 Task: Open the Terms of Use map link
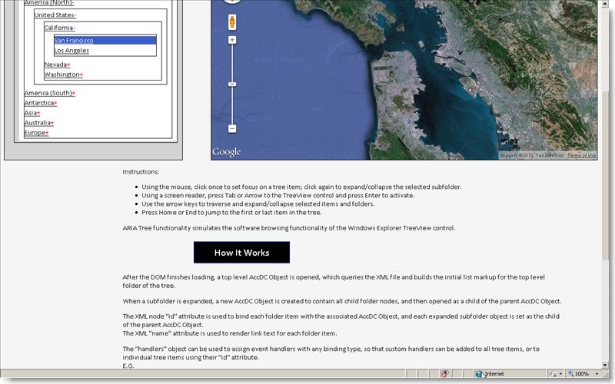tap(581, 156)
